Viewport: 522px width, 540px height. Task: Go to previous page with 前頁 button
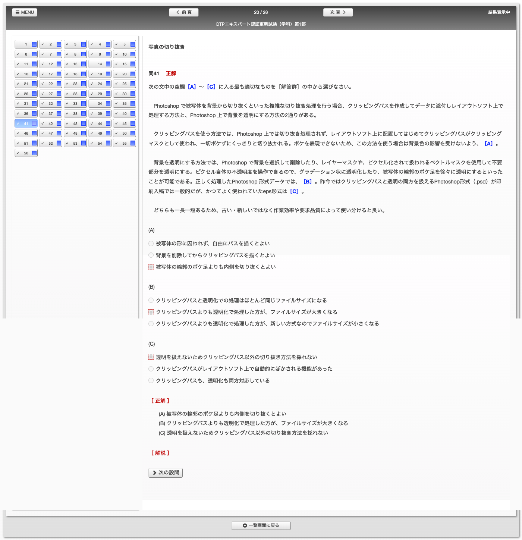(x=183, y=12)
